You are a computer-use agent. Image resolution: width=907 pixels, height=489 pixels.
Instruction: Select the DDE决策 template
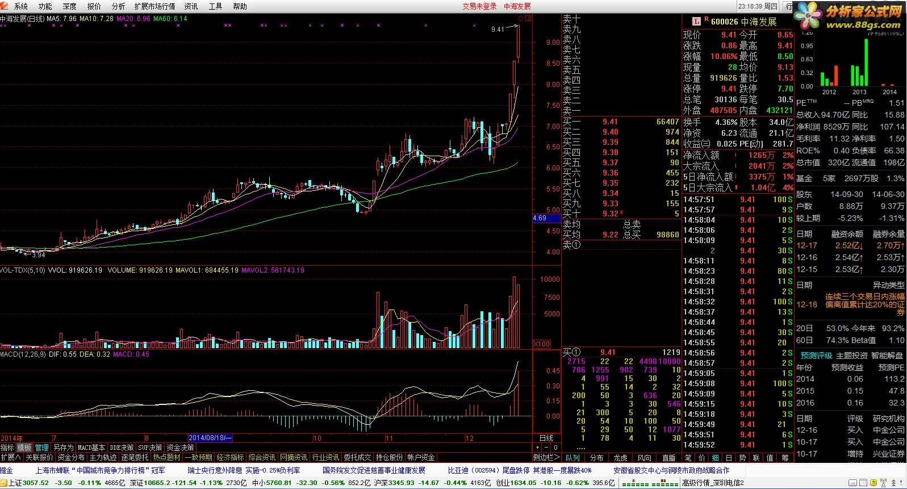(122, 448)
